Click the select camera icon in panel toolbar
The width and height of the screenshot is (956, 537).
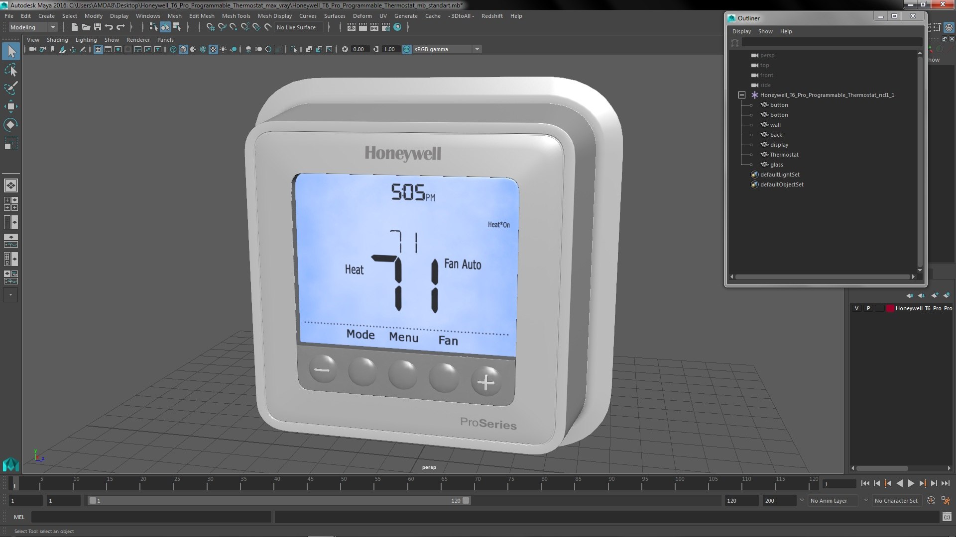tap(32, 49)
